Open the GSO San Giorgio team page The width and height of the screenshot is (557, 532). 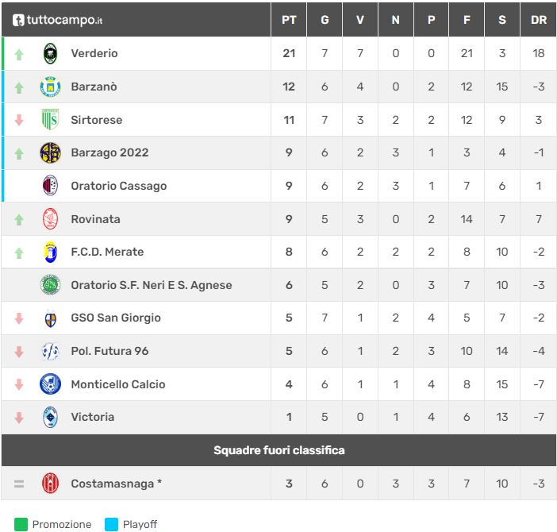(x=116, y=318)
